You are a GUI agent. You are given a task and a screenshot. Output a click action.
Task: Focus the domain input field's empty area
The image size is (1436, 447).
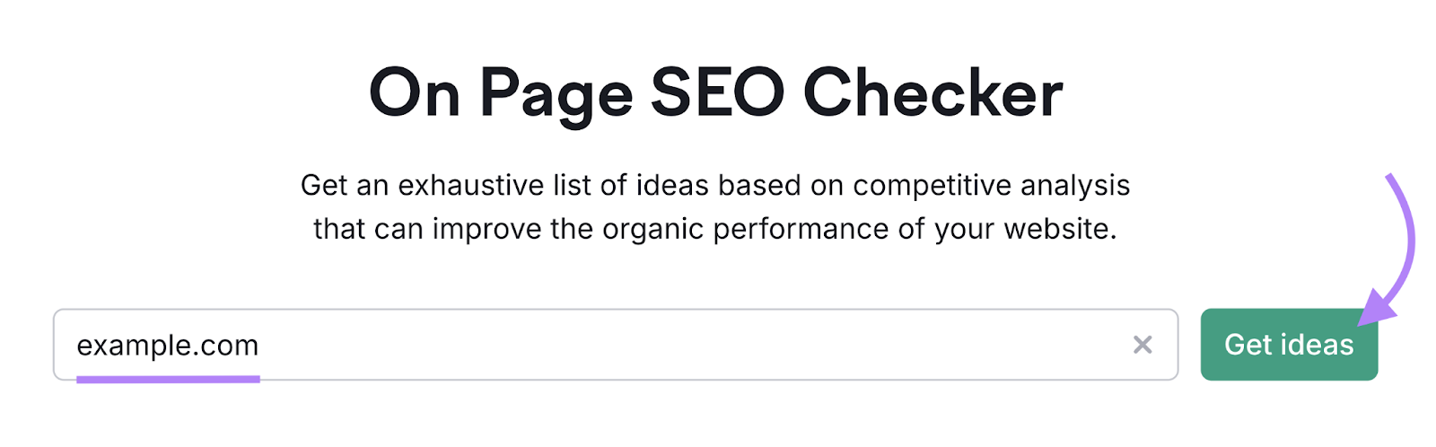coord(682,345)
